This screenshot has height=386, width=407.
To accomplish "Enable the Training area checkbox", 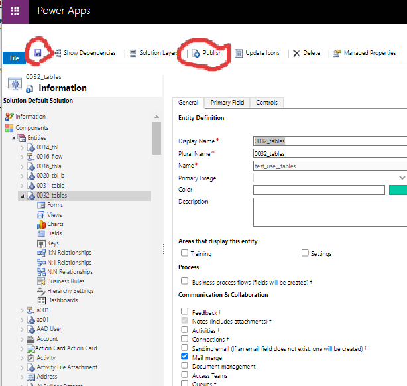I will [x=184, y=253].
